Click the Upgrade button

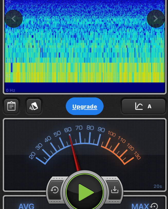[x=85, y=106]
